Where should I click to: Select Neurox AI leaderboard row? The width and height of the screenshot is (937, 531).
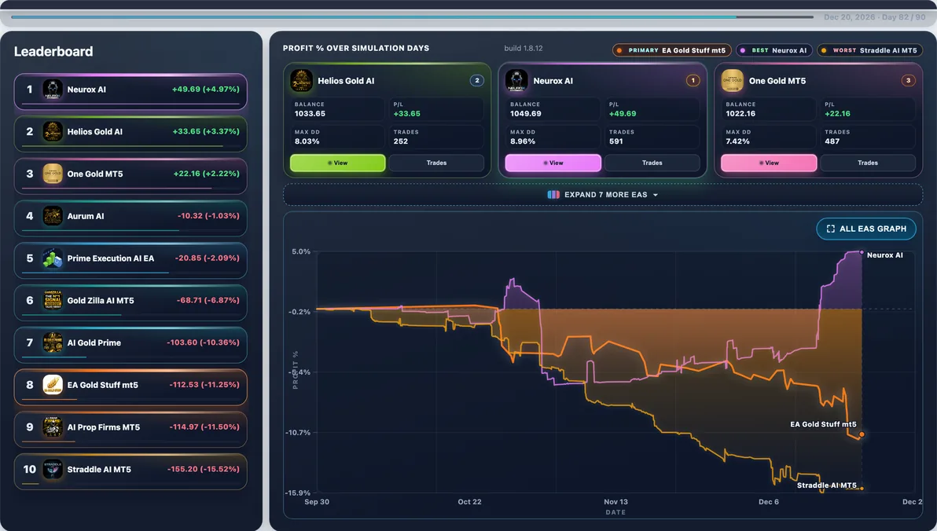point(130,91)
